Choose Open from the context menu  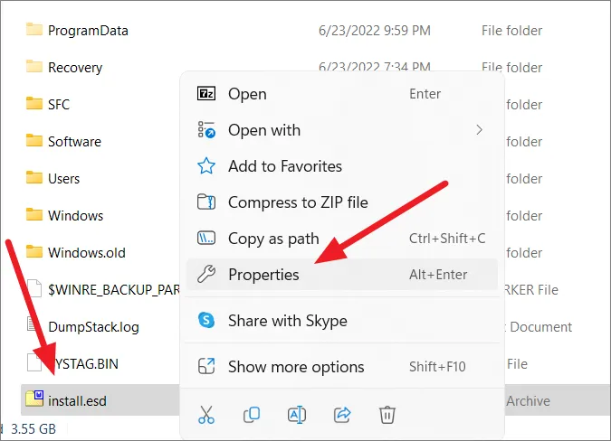247,94
